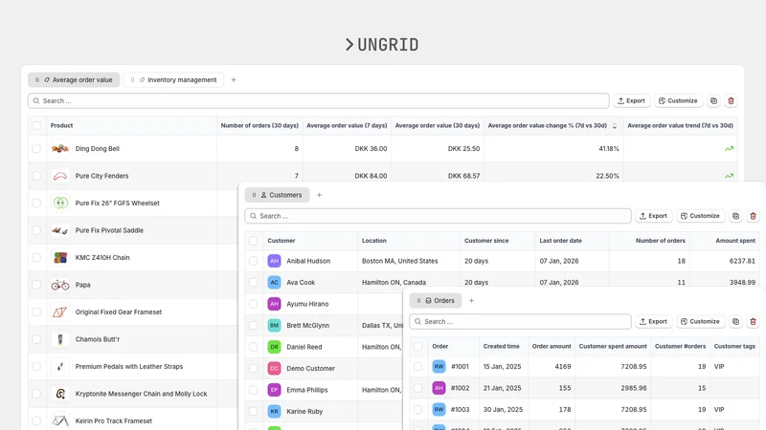Click Brett McGlynn's BM avatar badge
Screen dimensions: 766x430
(x=274, y=325)
